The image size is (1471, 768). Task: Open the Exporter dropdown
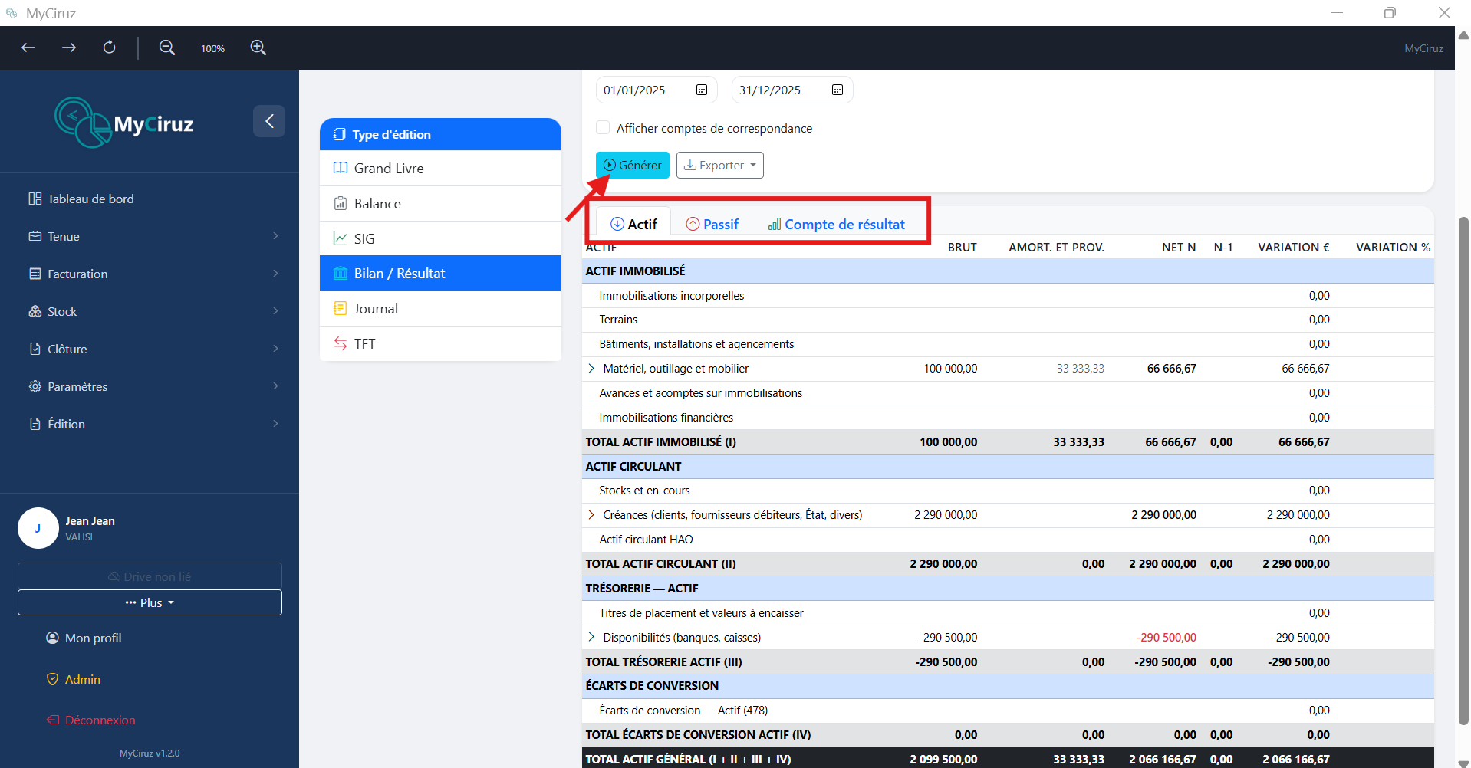pyautogui.click(x=720, y=165)
